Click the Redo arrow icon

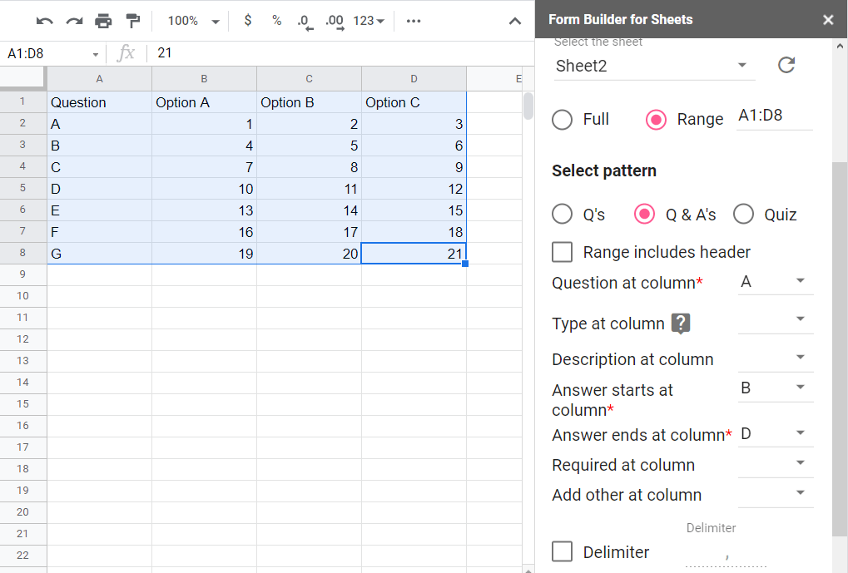[x=74, y=21]
